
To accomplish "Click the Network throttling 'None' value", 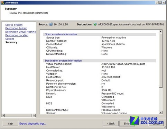I will pyautogui.click(x=104, y=54).
